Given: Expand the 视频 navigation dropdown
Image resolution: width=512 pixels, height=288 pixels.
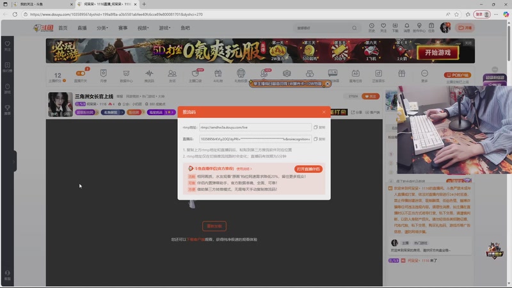Looking at the screenshot, I should [143, 28].
